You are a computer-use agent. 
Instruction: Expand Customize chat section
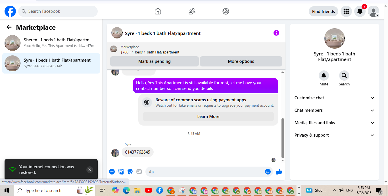[x=335, y=98]
